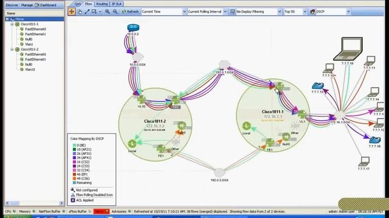Viewport: 389px width, 218px height.
Task: Switch to the IP SLA tab
Action: pyautogui.click(x=117, y=4)
